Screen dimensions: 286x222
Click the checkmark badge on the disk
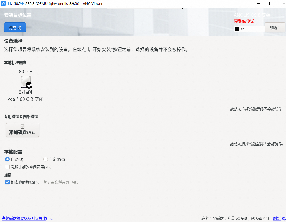(x=29, y=85)
